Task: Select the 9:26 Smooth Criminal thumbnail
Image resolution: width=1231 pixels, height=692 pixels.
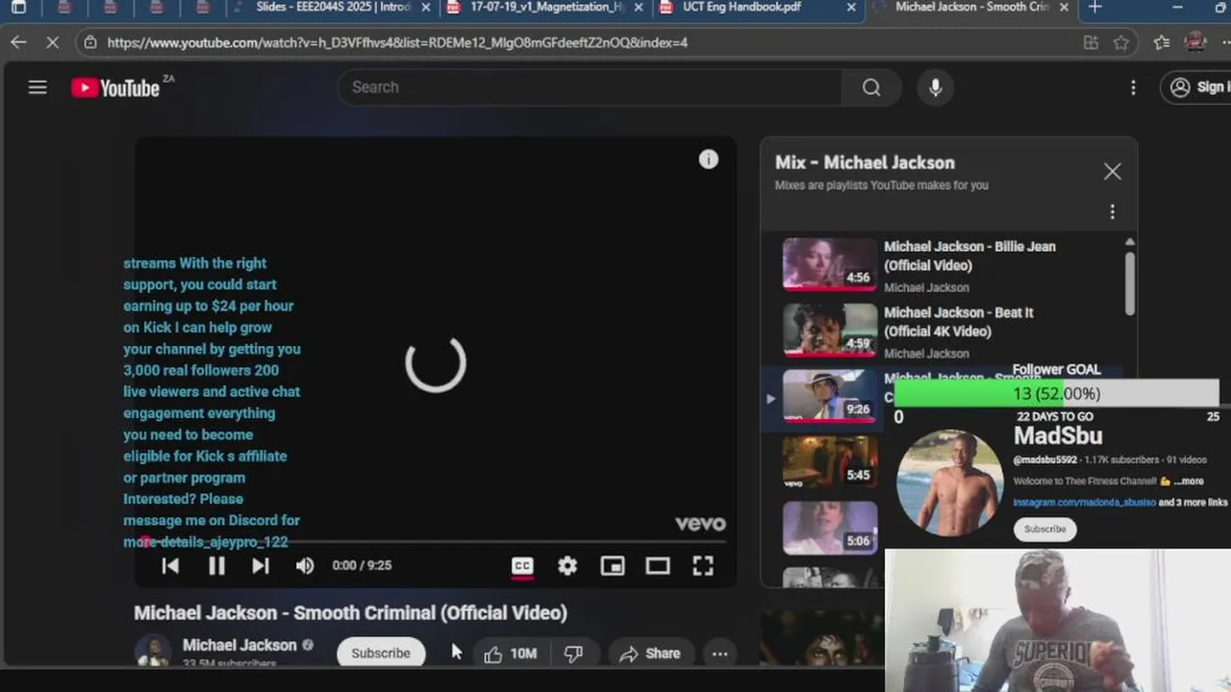Action: click(830, 396)
